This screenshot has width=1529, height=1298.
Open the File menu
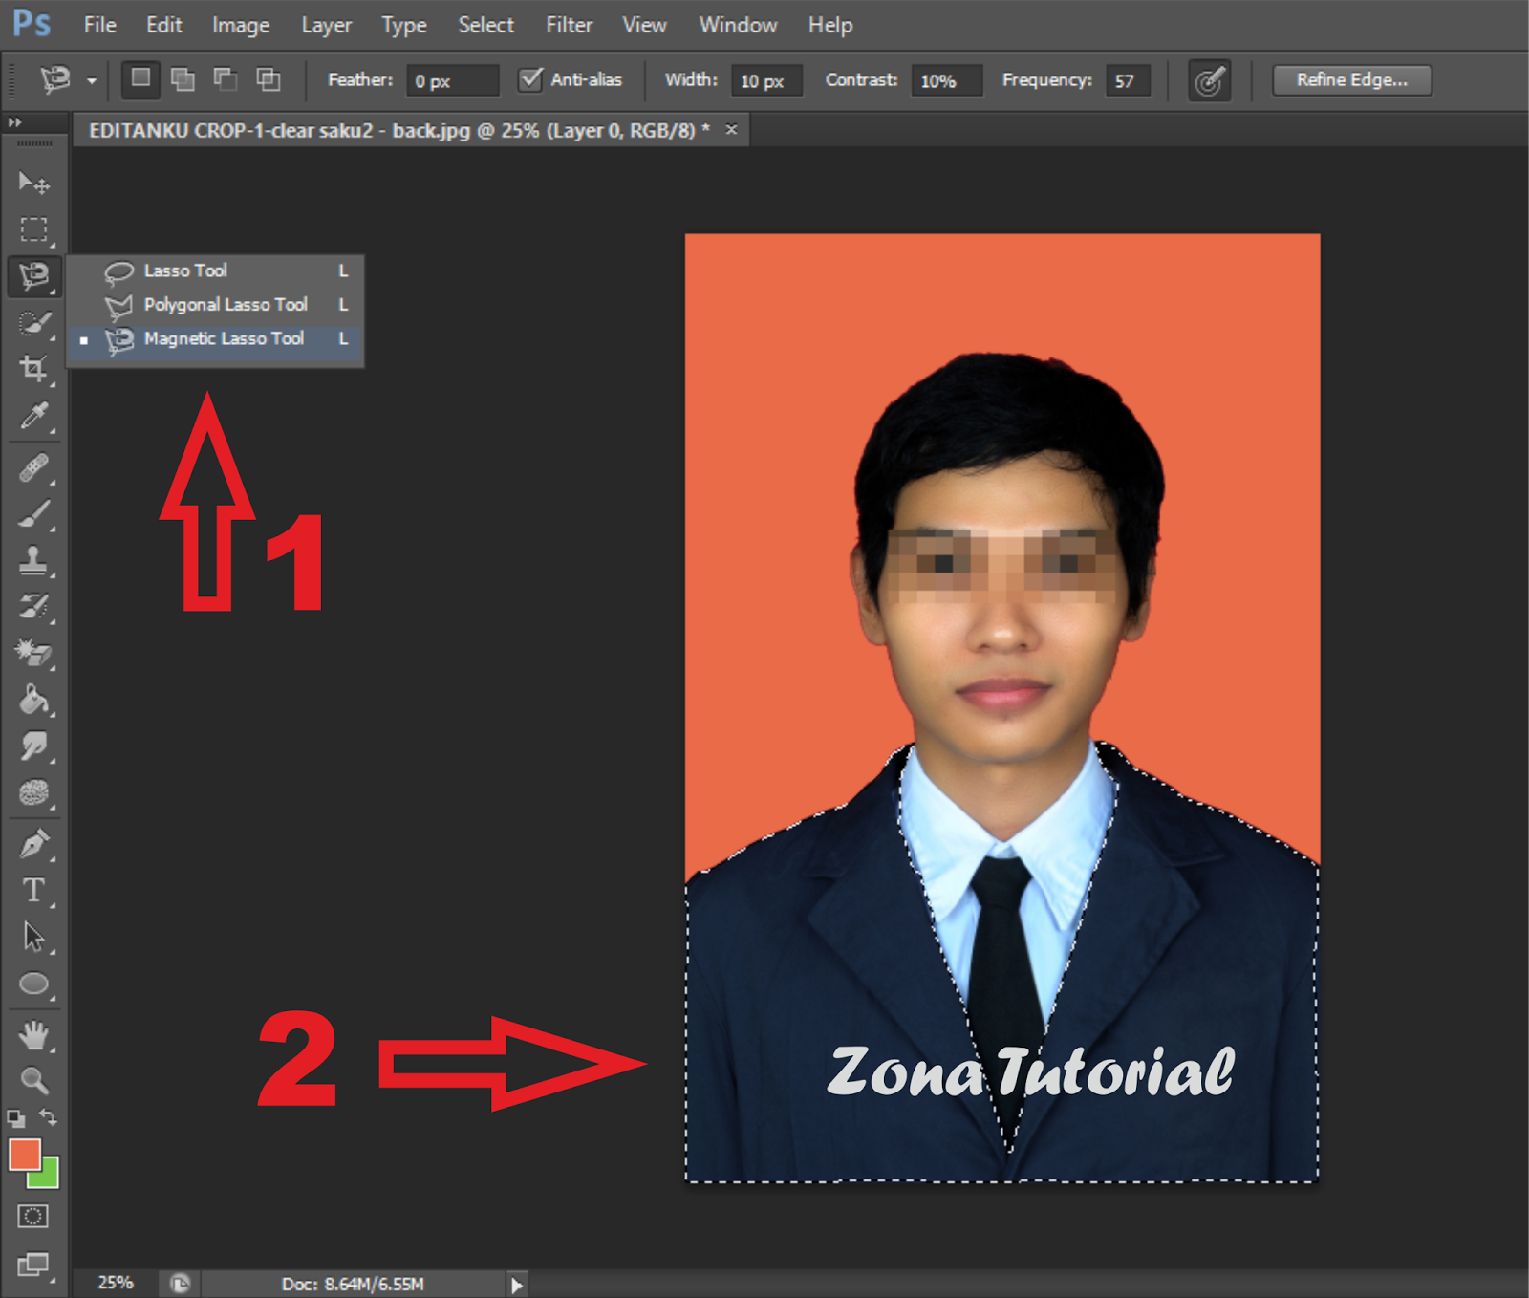(x=100, y=25)
